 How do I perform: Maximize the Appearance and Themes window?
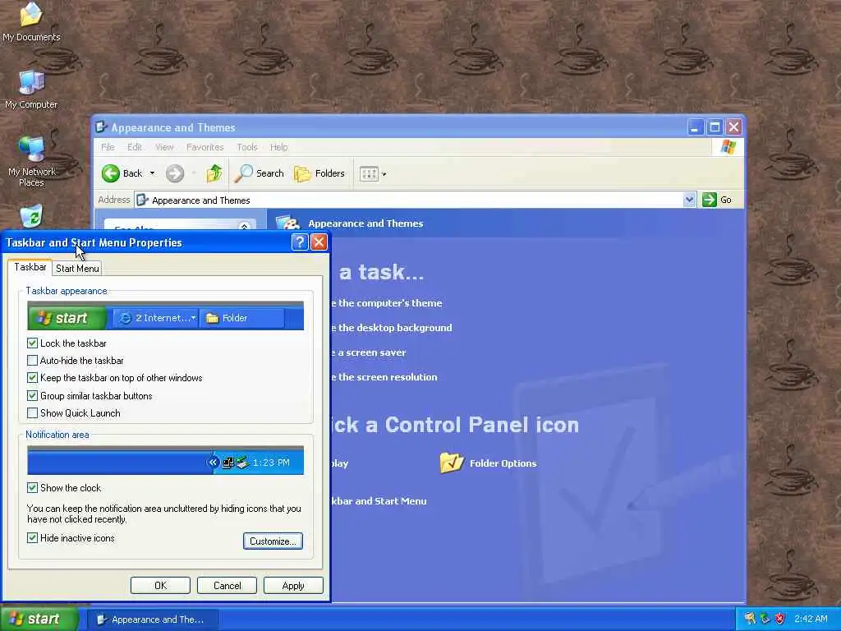tap(715, 127)
